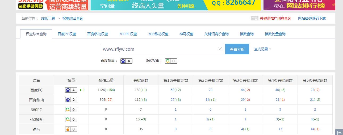Screen dimensions: 343x135
Task: Click the 查看分析 button
Action: pos(237,49)
